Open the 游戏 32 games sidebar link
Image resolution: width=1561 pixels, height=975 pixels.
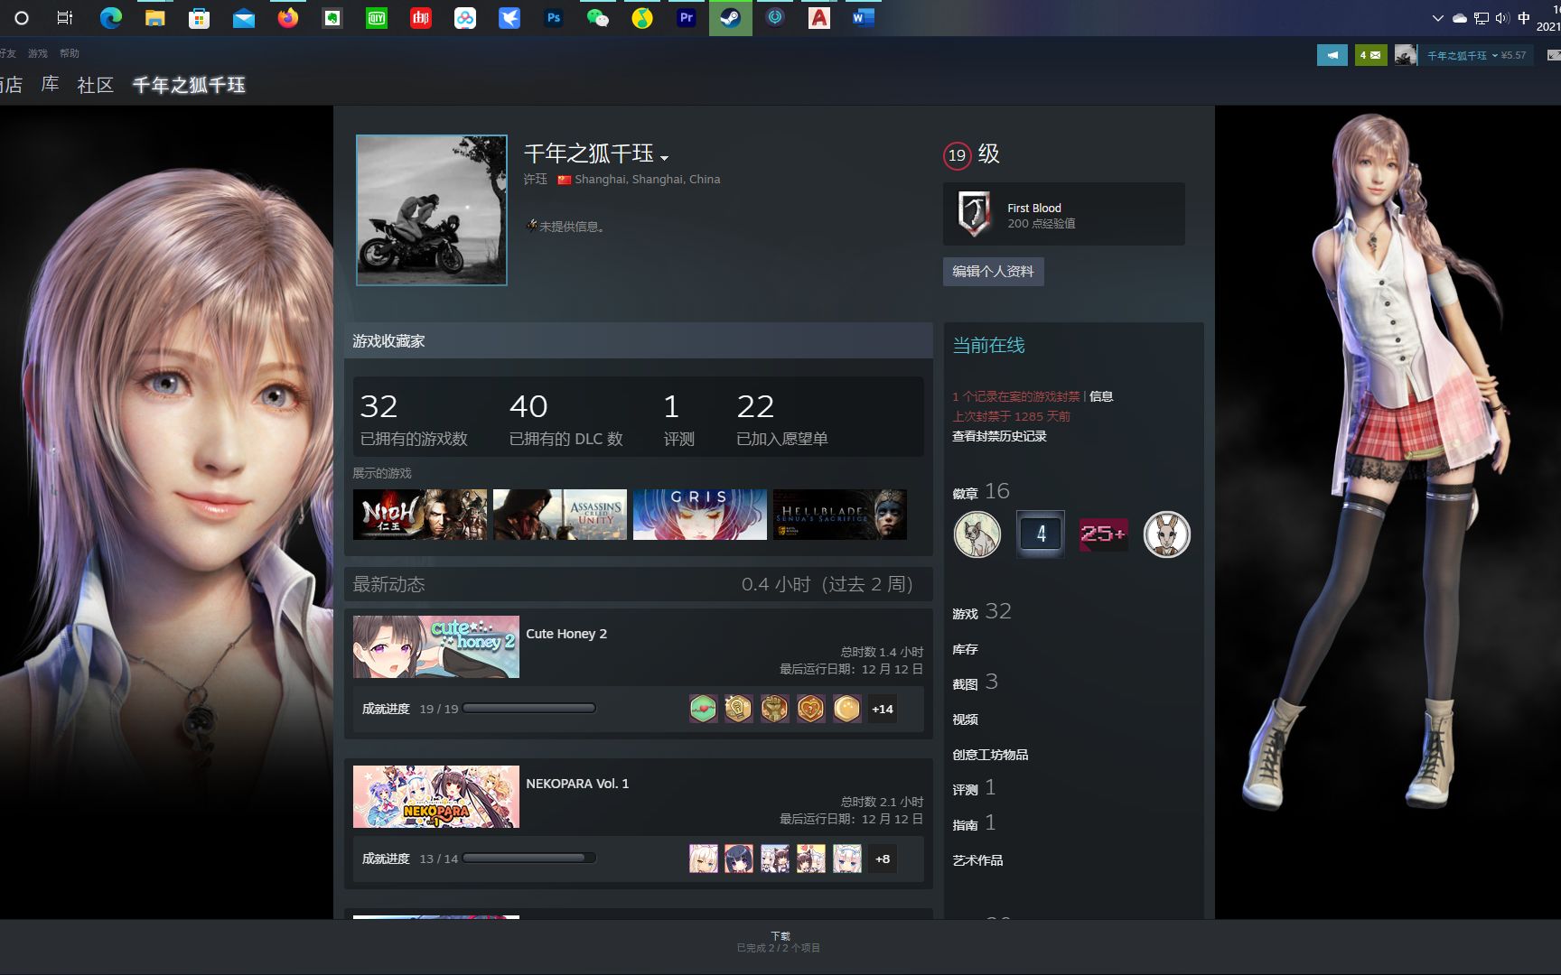click(982, 612)
